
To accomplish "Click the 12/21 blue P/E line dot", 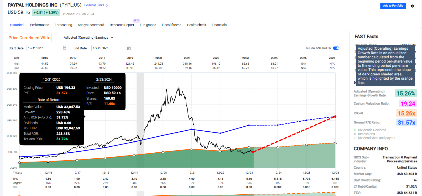I will pos(192,129).
